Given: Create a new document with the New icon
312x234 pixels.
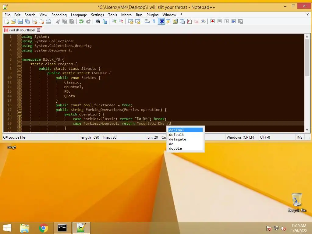Looking at the screenshot, I should [x=6, y=21].
